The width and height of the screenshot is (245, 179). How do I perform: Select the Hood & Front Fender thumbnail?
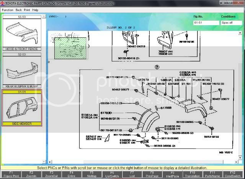[x=22, y=33]
